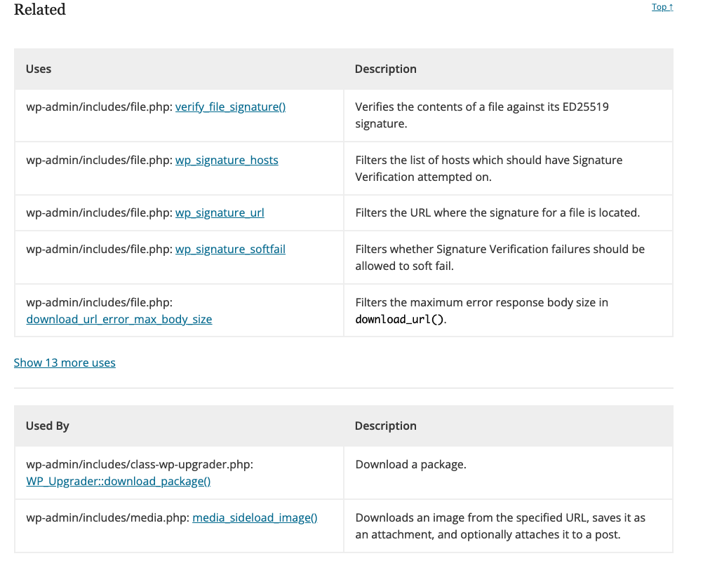Open the verify_file_signature() function link
The image size is (703, 563).
pos(230,107)
